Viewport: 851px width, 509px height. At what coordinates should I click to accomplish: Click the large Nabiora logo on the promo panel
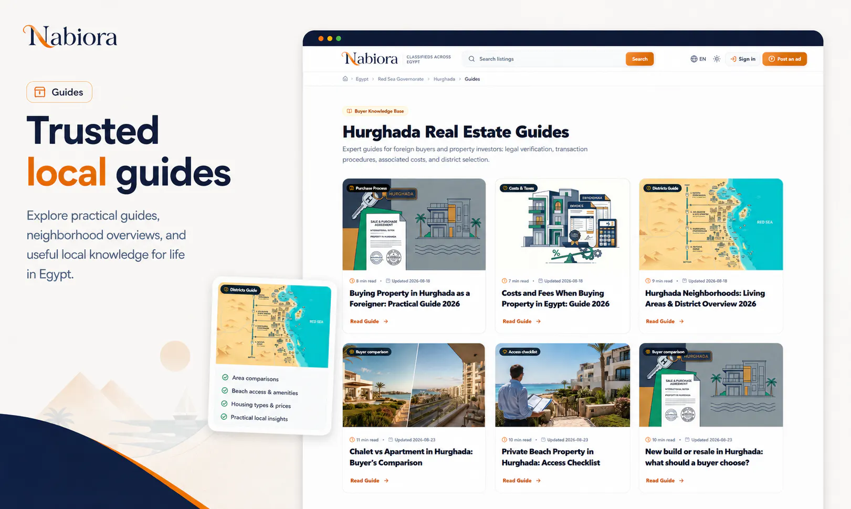[x=70, y=37]
